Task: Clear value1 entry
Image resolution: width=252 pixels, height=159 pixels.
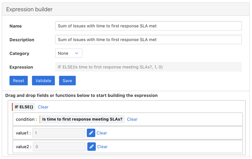Action: tap(102, 133)
